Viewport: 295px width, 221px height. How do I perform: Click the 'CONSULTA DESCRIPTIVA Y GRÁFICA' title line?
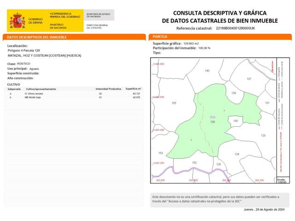tap(220, 13)
